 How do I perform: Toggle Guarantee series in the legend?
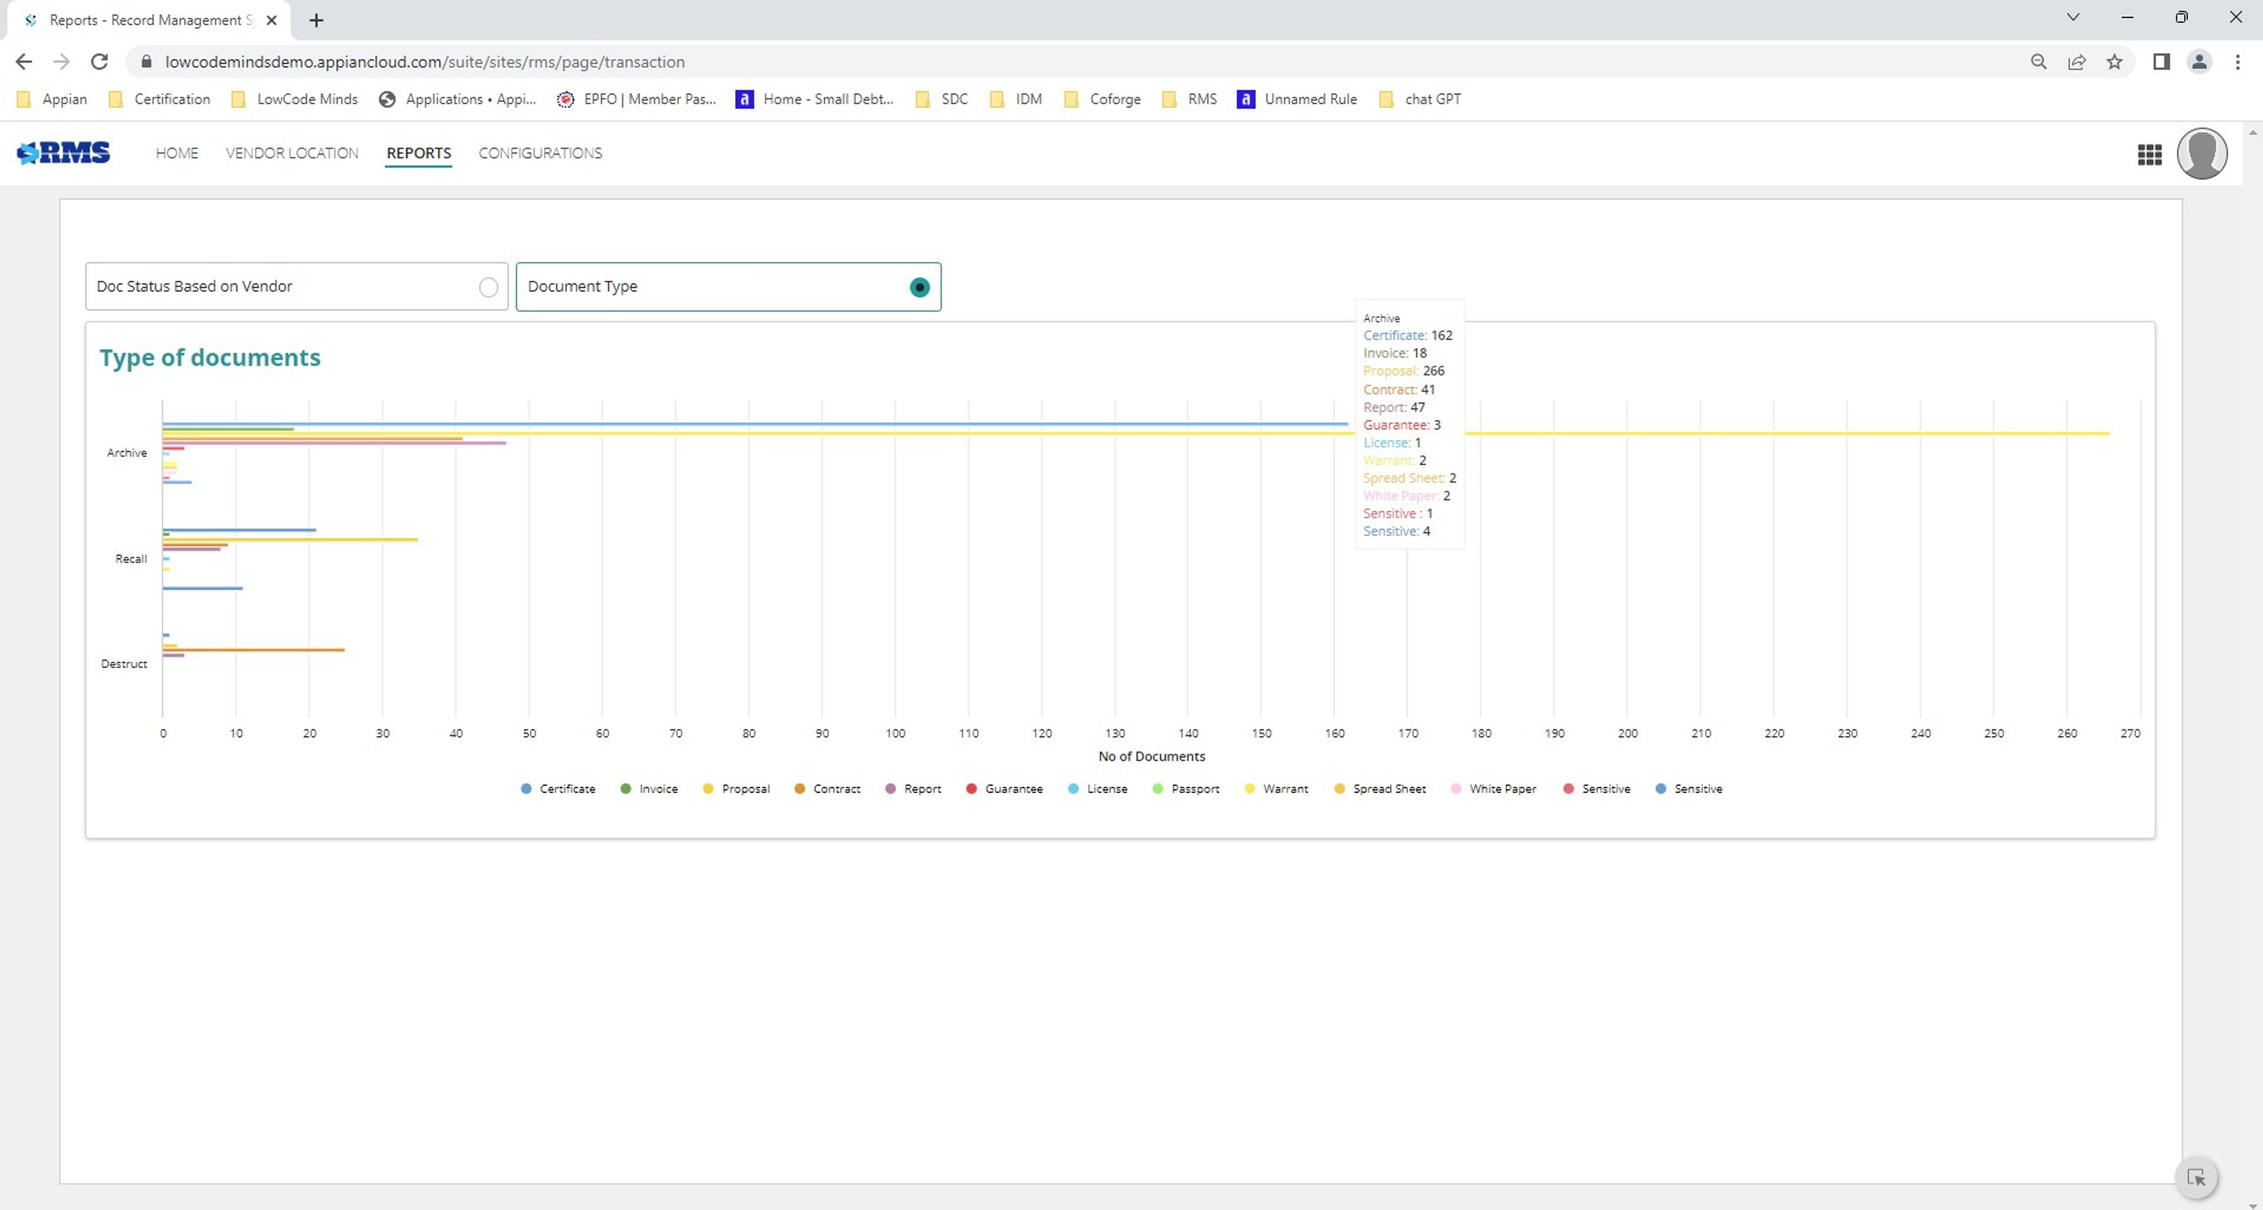1005,789
